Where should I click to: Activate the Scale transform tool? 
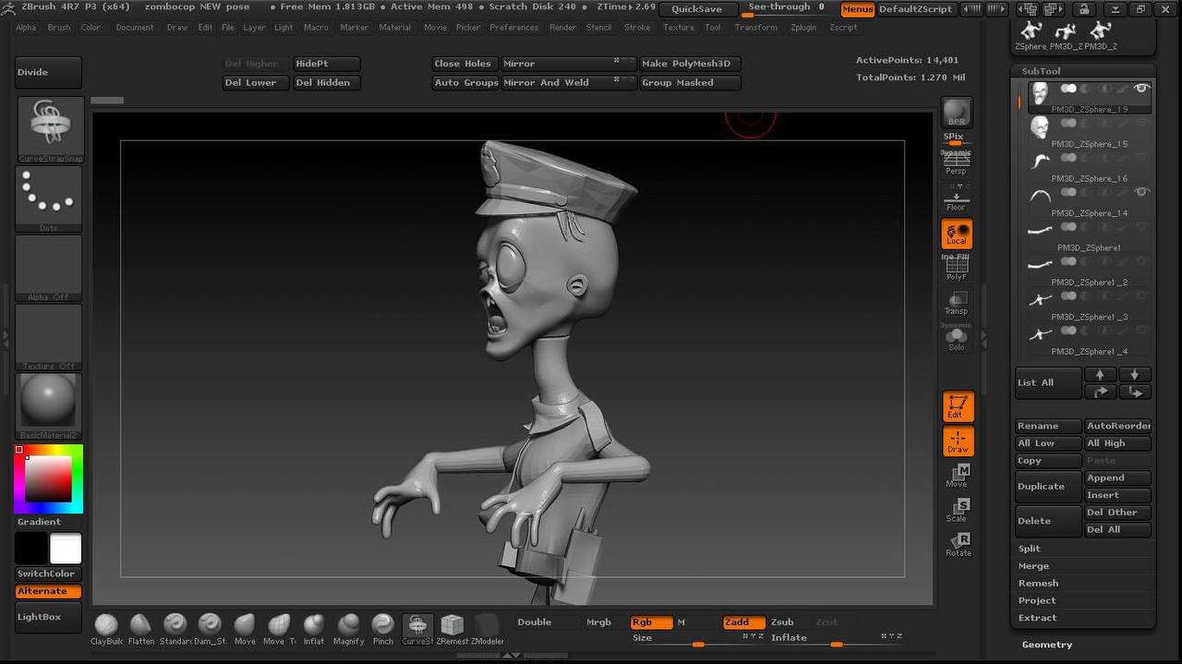(958, 509)
